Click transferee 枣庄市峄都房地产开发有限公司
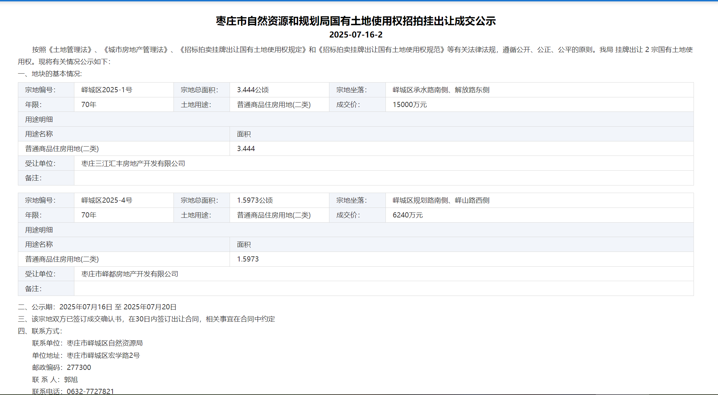The height and width of the screenshot is (395, 718). coord(130,274)
